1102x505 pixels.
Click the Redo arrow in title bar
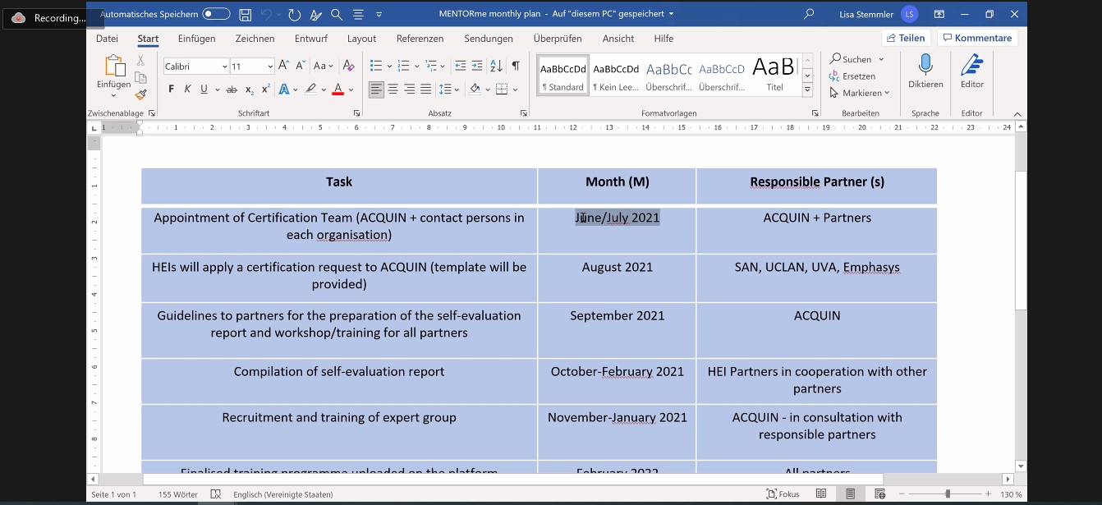click(x=294, y=14)
